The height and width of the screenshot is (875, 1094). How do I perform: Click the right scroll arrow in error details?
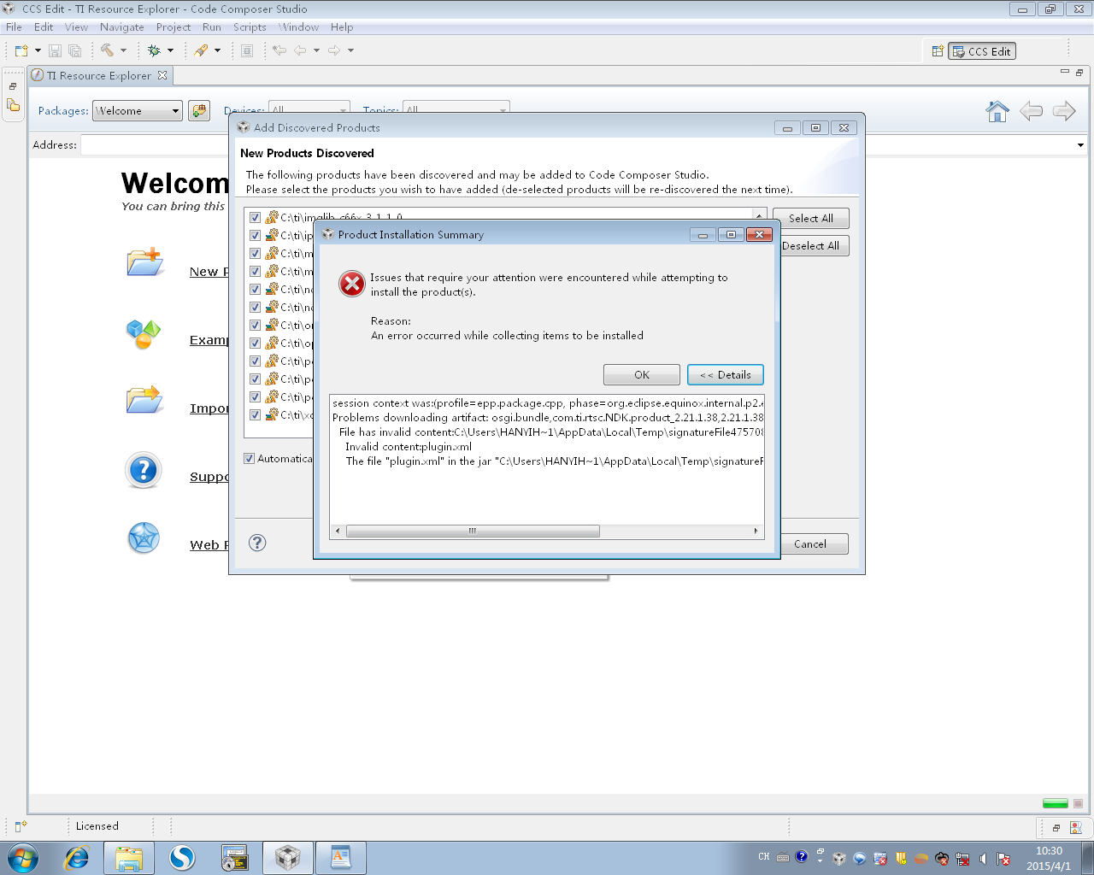(x=756, y=531)
